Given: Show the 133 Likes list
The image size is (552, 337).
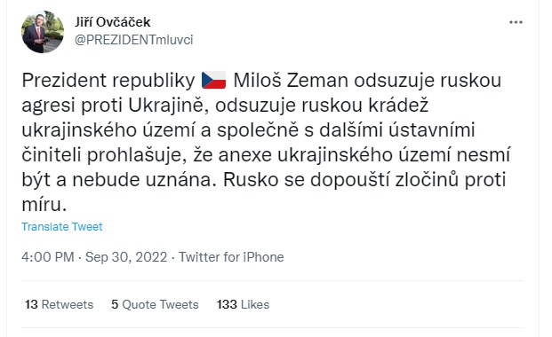Looking at the screenshot, I should click(x=243, y=304).
